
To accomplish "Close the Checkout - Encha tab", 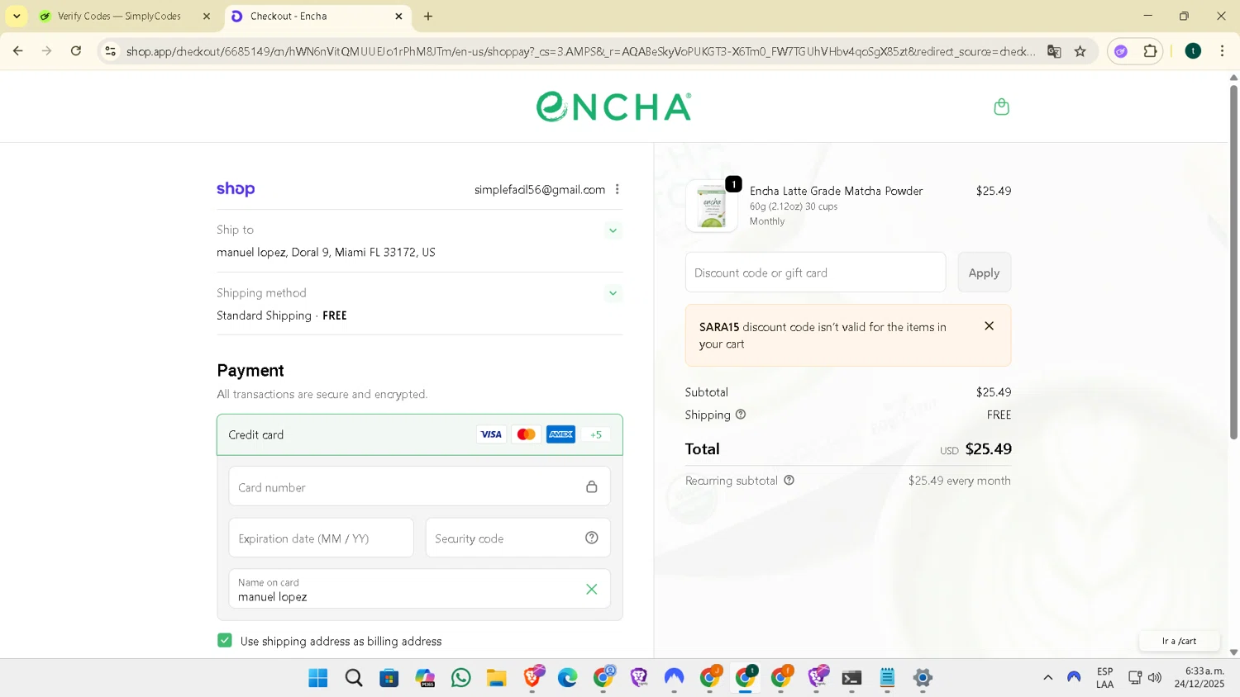I will (398, 16).
